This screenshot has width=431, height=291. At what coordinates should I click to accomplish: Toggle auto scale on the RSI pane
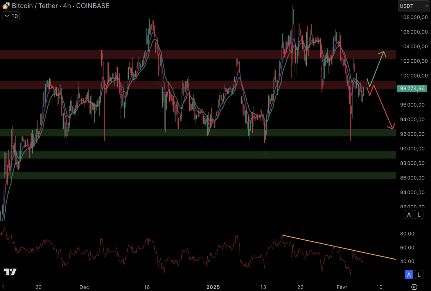[409, 275]
